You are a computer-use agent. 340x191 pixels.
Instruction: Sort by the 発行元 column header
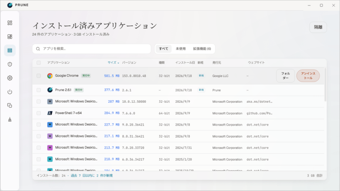[216, 63]
